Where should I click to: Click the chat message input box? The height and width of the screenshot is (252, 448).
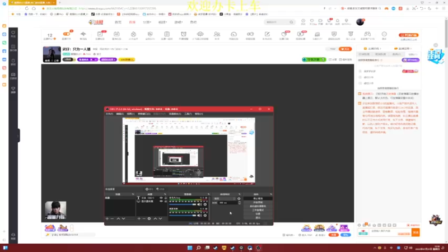(390, 232)
